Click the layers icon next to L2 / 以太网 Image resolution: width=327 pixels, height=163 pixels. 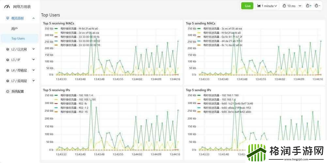[x=8, y=49]
